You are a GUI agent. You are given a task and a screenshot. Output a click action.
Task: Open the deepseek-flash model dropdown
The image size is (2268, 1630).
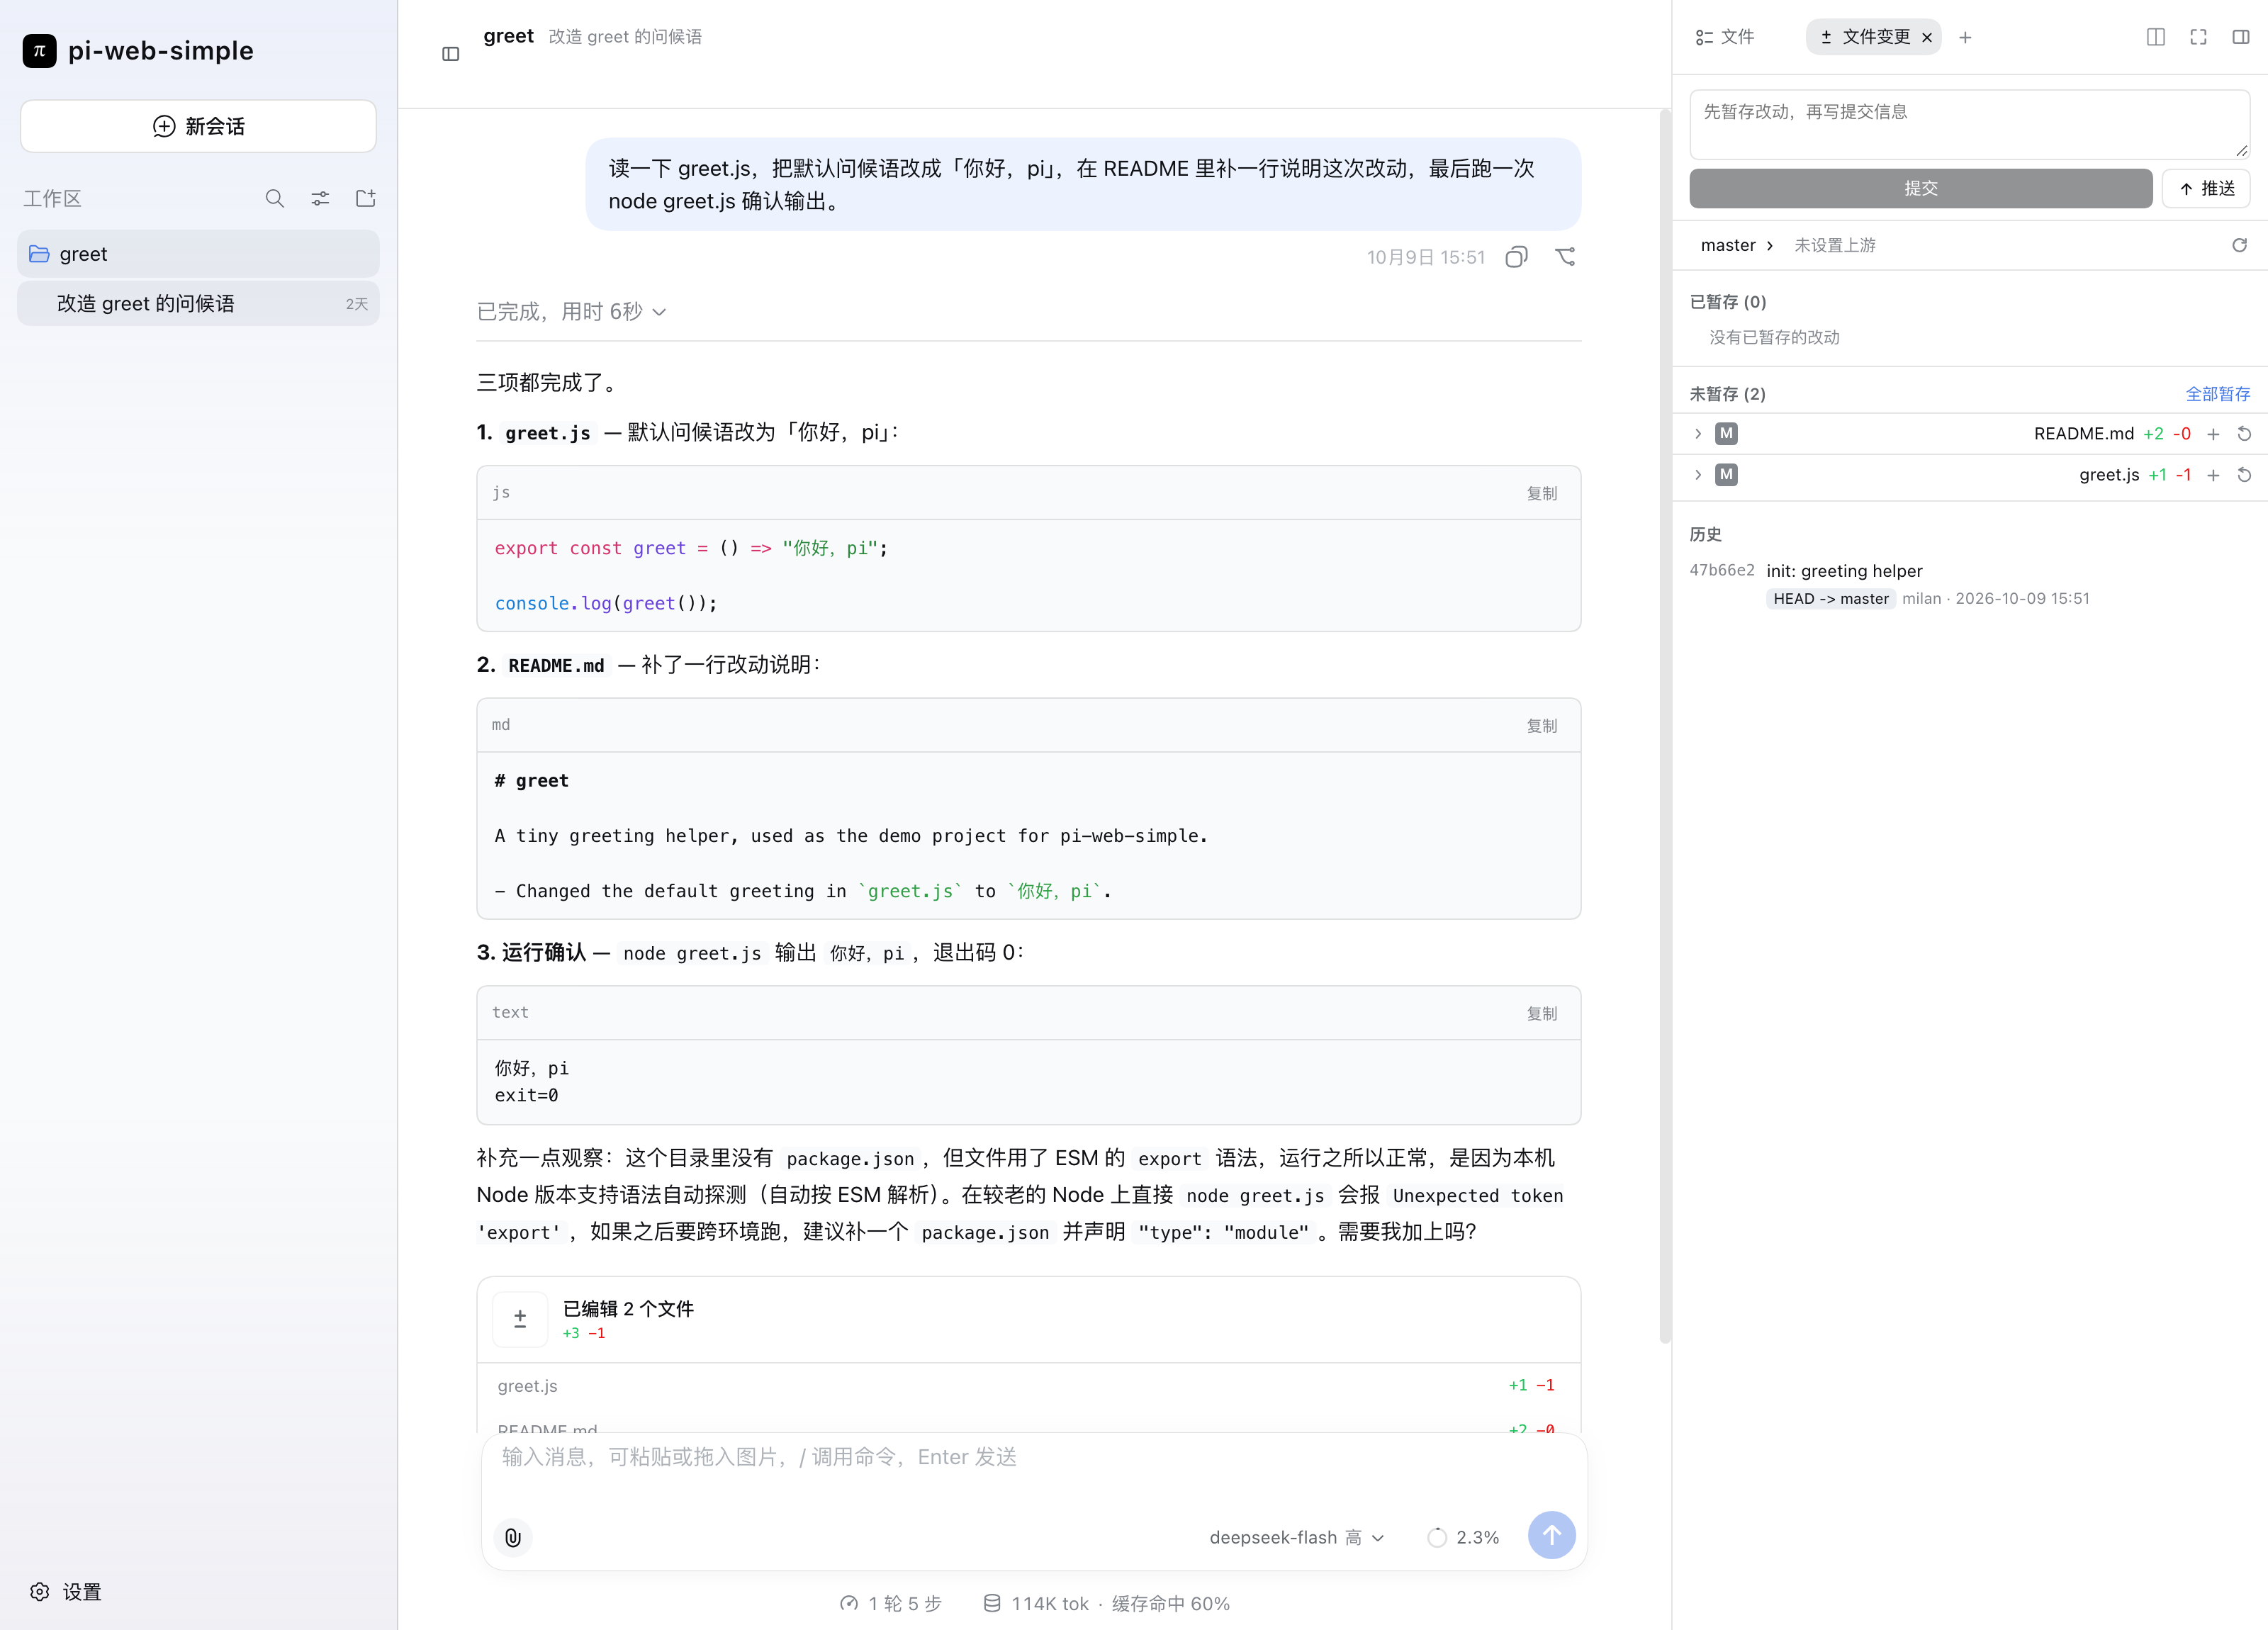click(x=1297, y=1537)
